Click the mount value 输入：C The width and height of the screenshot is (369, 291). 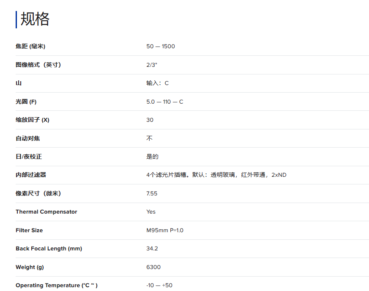click(157, 83)
